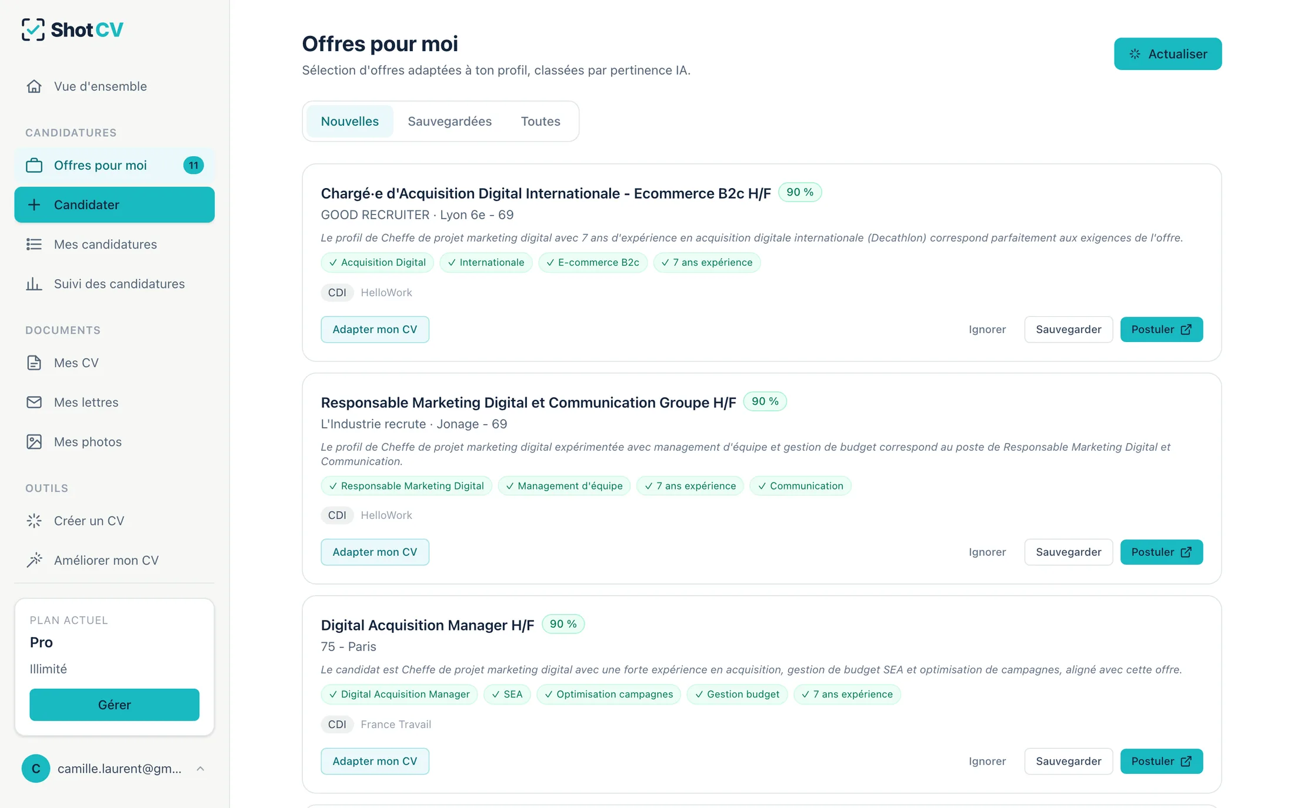The image size is (1294, 808).
Task: Ignorer the Digital Acquisition Manager offer
Action: tap(987, 761)
